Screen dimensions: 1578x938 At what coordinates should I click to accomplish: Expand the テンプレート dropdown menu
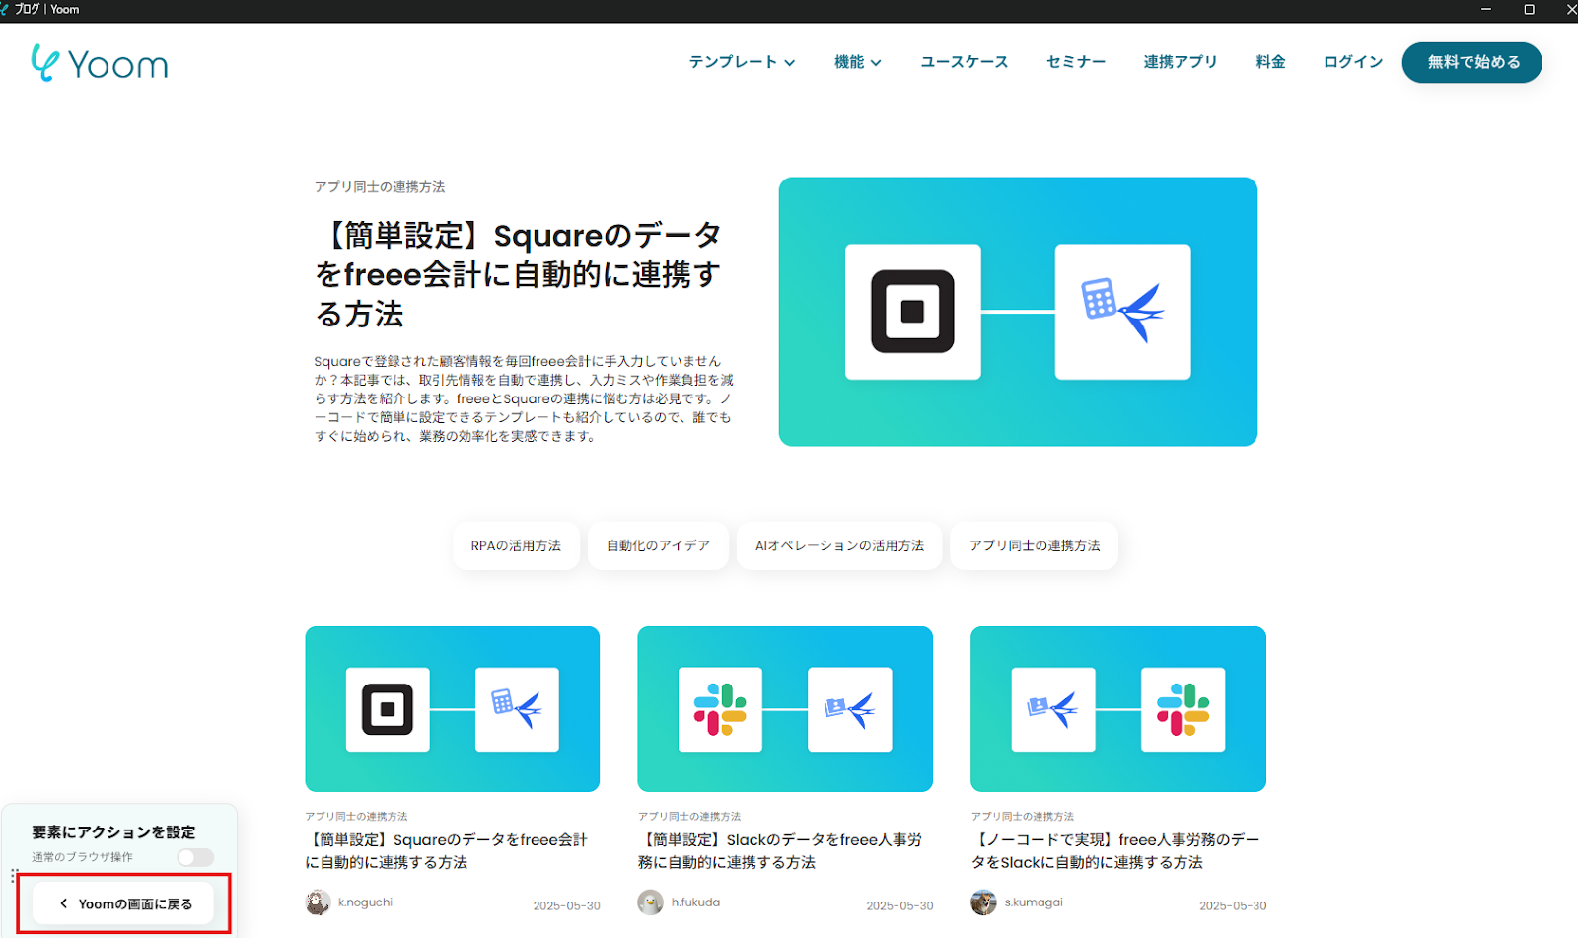click(742, 62)
